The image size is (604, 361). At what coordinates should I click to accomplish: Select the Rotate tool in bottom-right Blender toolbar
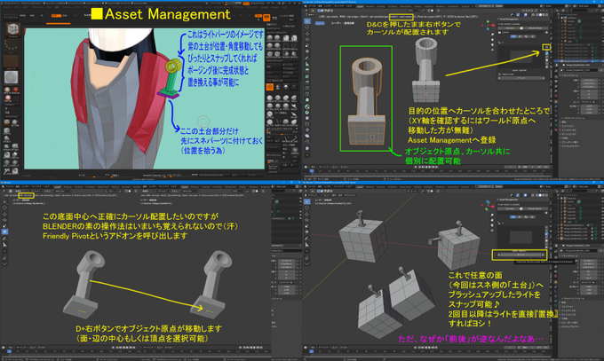coord(307,220)
